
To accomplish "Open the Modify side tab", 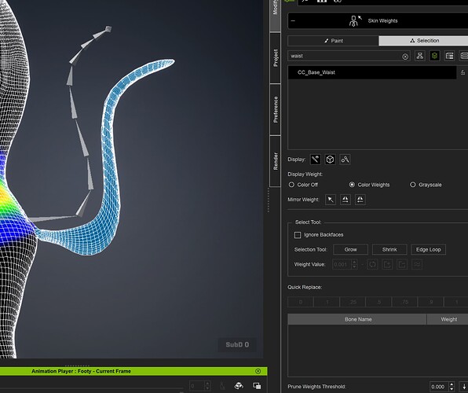I will tap(275, 15).
